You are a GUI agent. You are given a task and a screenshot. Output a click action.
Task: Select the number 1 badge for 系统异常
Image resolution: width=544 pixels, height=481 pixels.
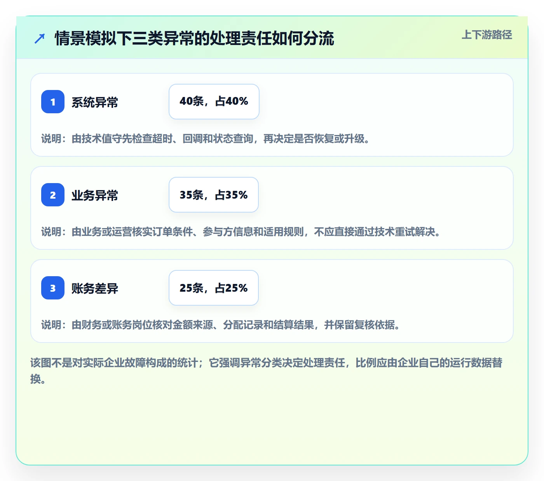click(x=53, y=102)
